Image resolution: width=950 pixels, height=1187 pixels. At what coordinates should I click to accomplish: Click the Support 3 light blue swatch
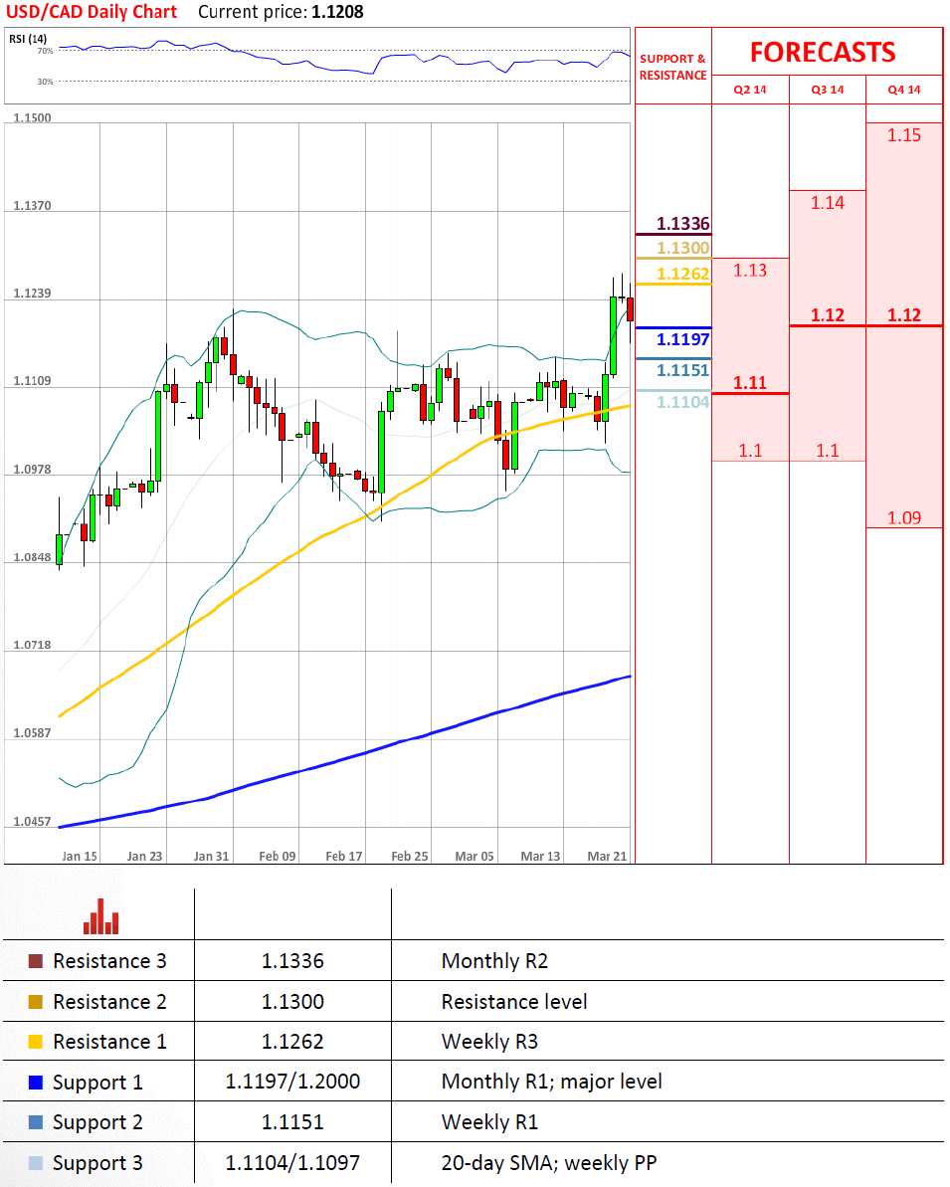point(36,1163)
